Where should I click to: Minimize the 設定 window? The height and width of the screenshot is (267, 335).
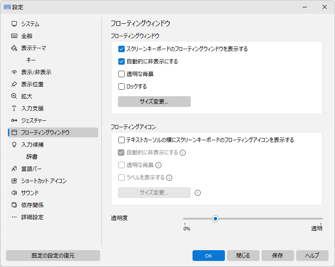(305, 7)
